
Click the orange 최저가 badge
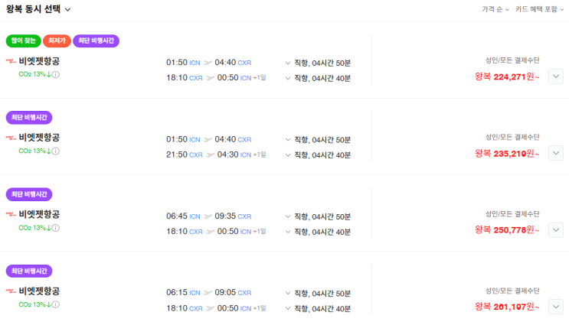(x=56, y=41)
